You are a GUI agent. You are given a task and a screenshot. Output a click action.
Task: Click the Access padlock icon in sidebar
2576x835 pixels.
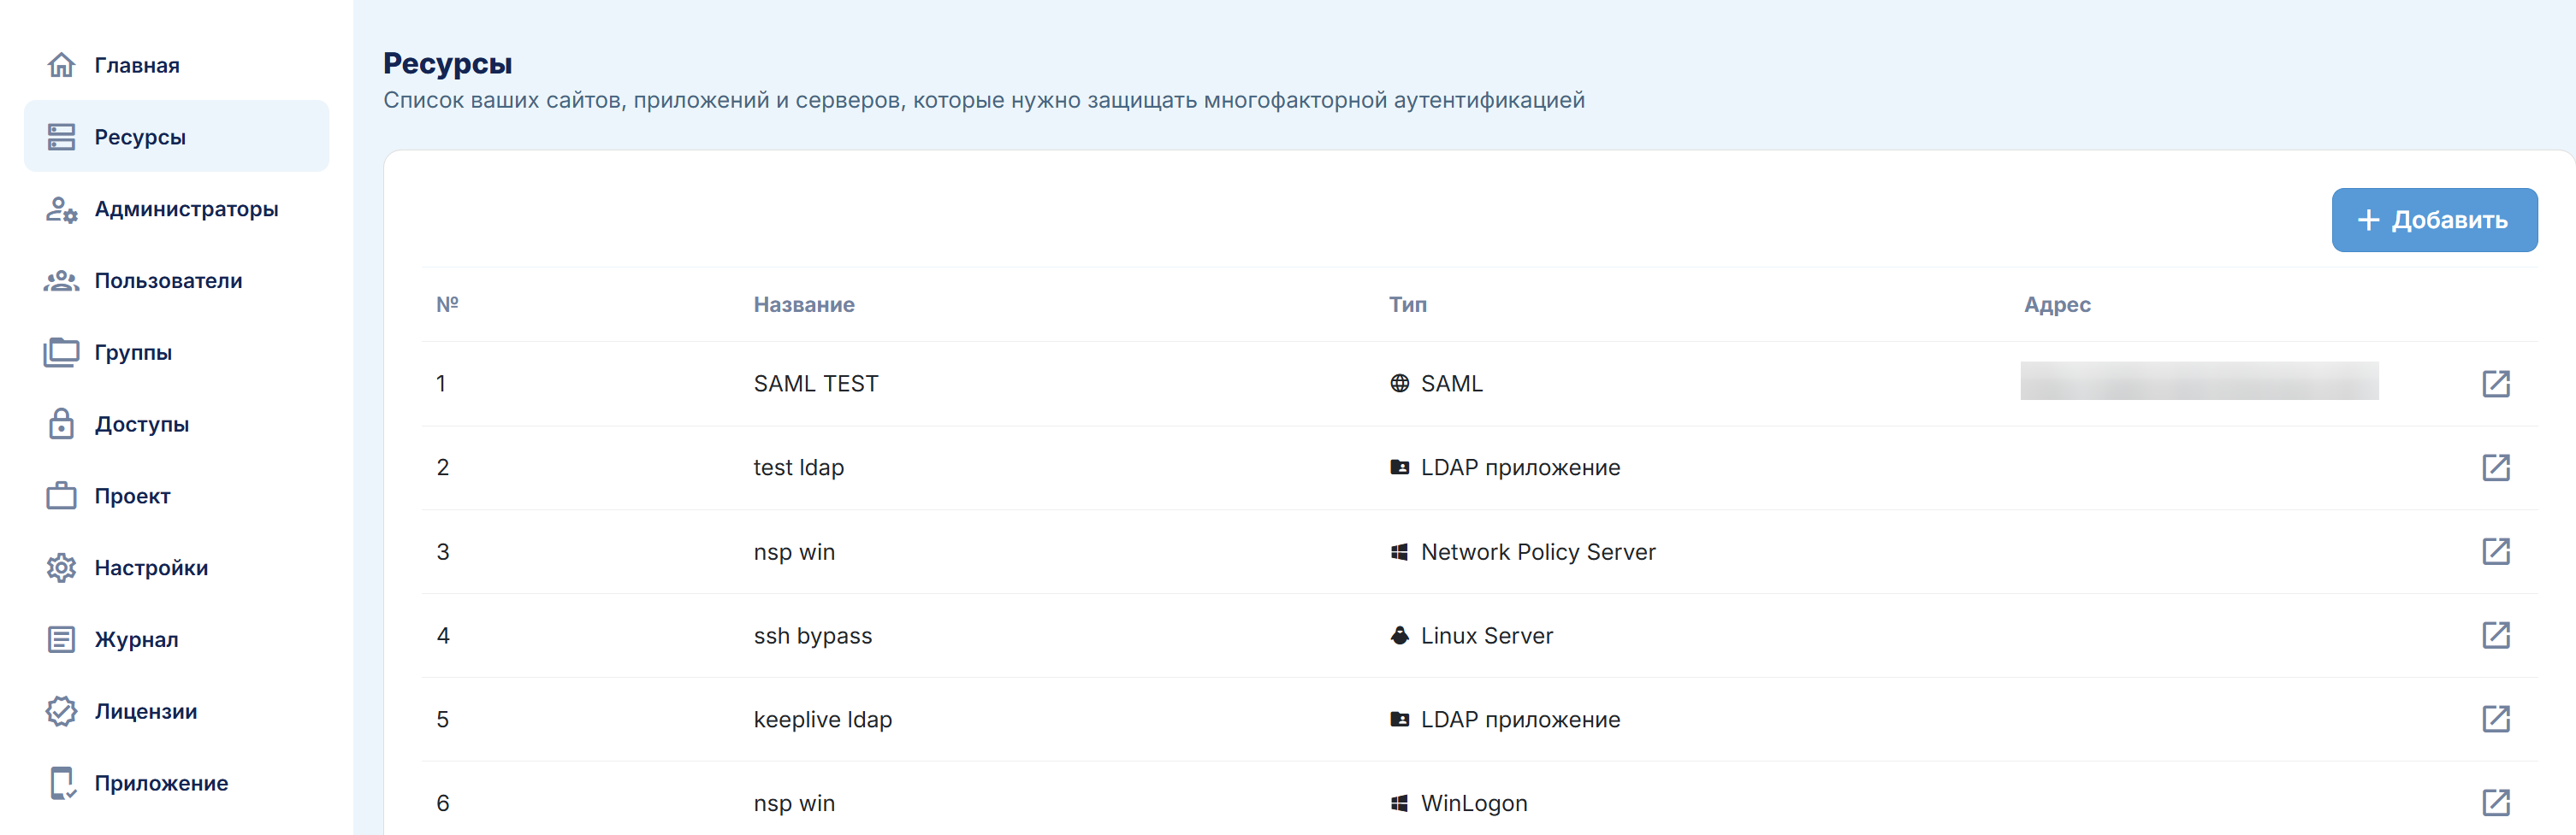[61, 424]
